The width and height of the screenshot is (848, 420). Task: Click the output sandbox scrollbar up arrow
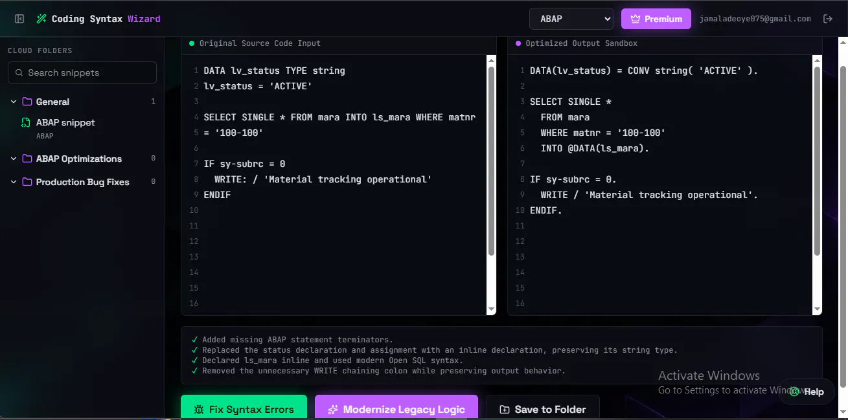click(817, 60)
